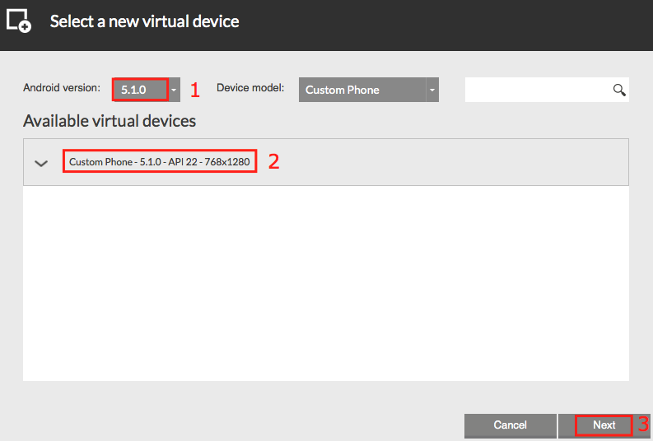The height and width of the screenshot is (441, 653).
Task: Click the "Android version:" label
Action: 62,88
